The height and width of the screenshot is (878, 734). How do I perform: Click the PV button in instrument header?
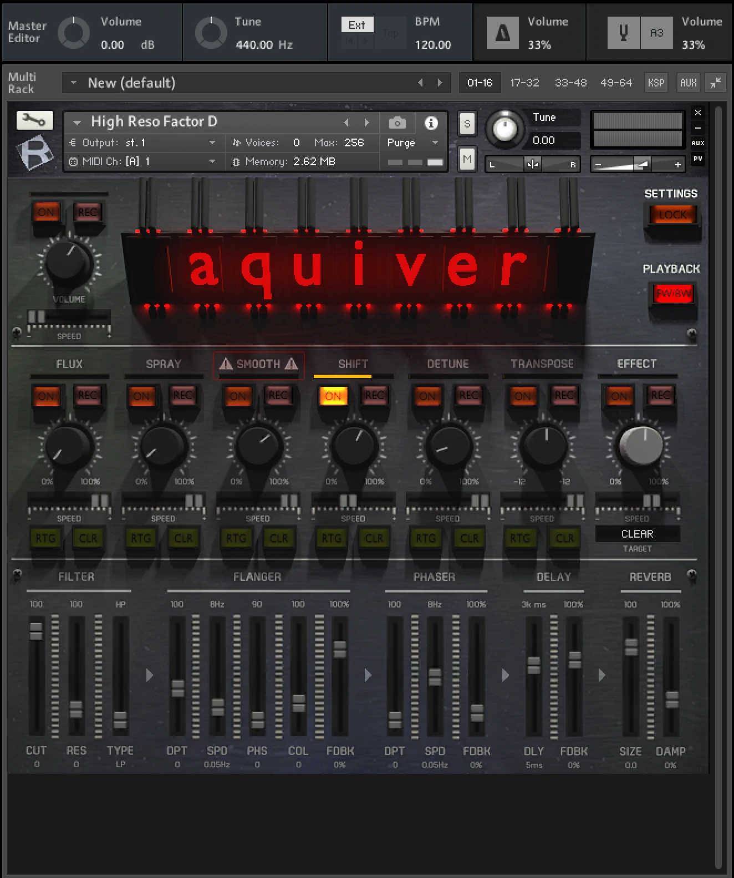tap(698, 159)
